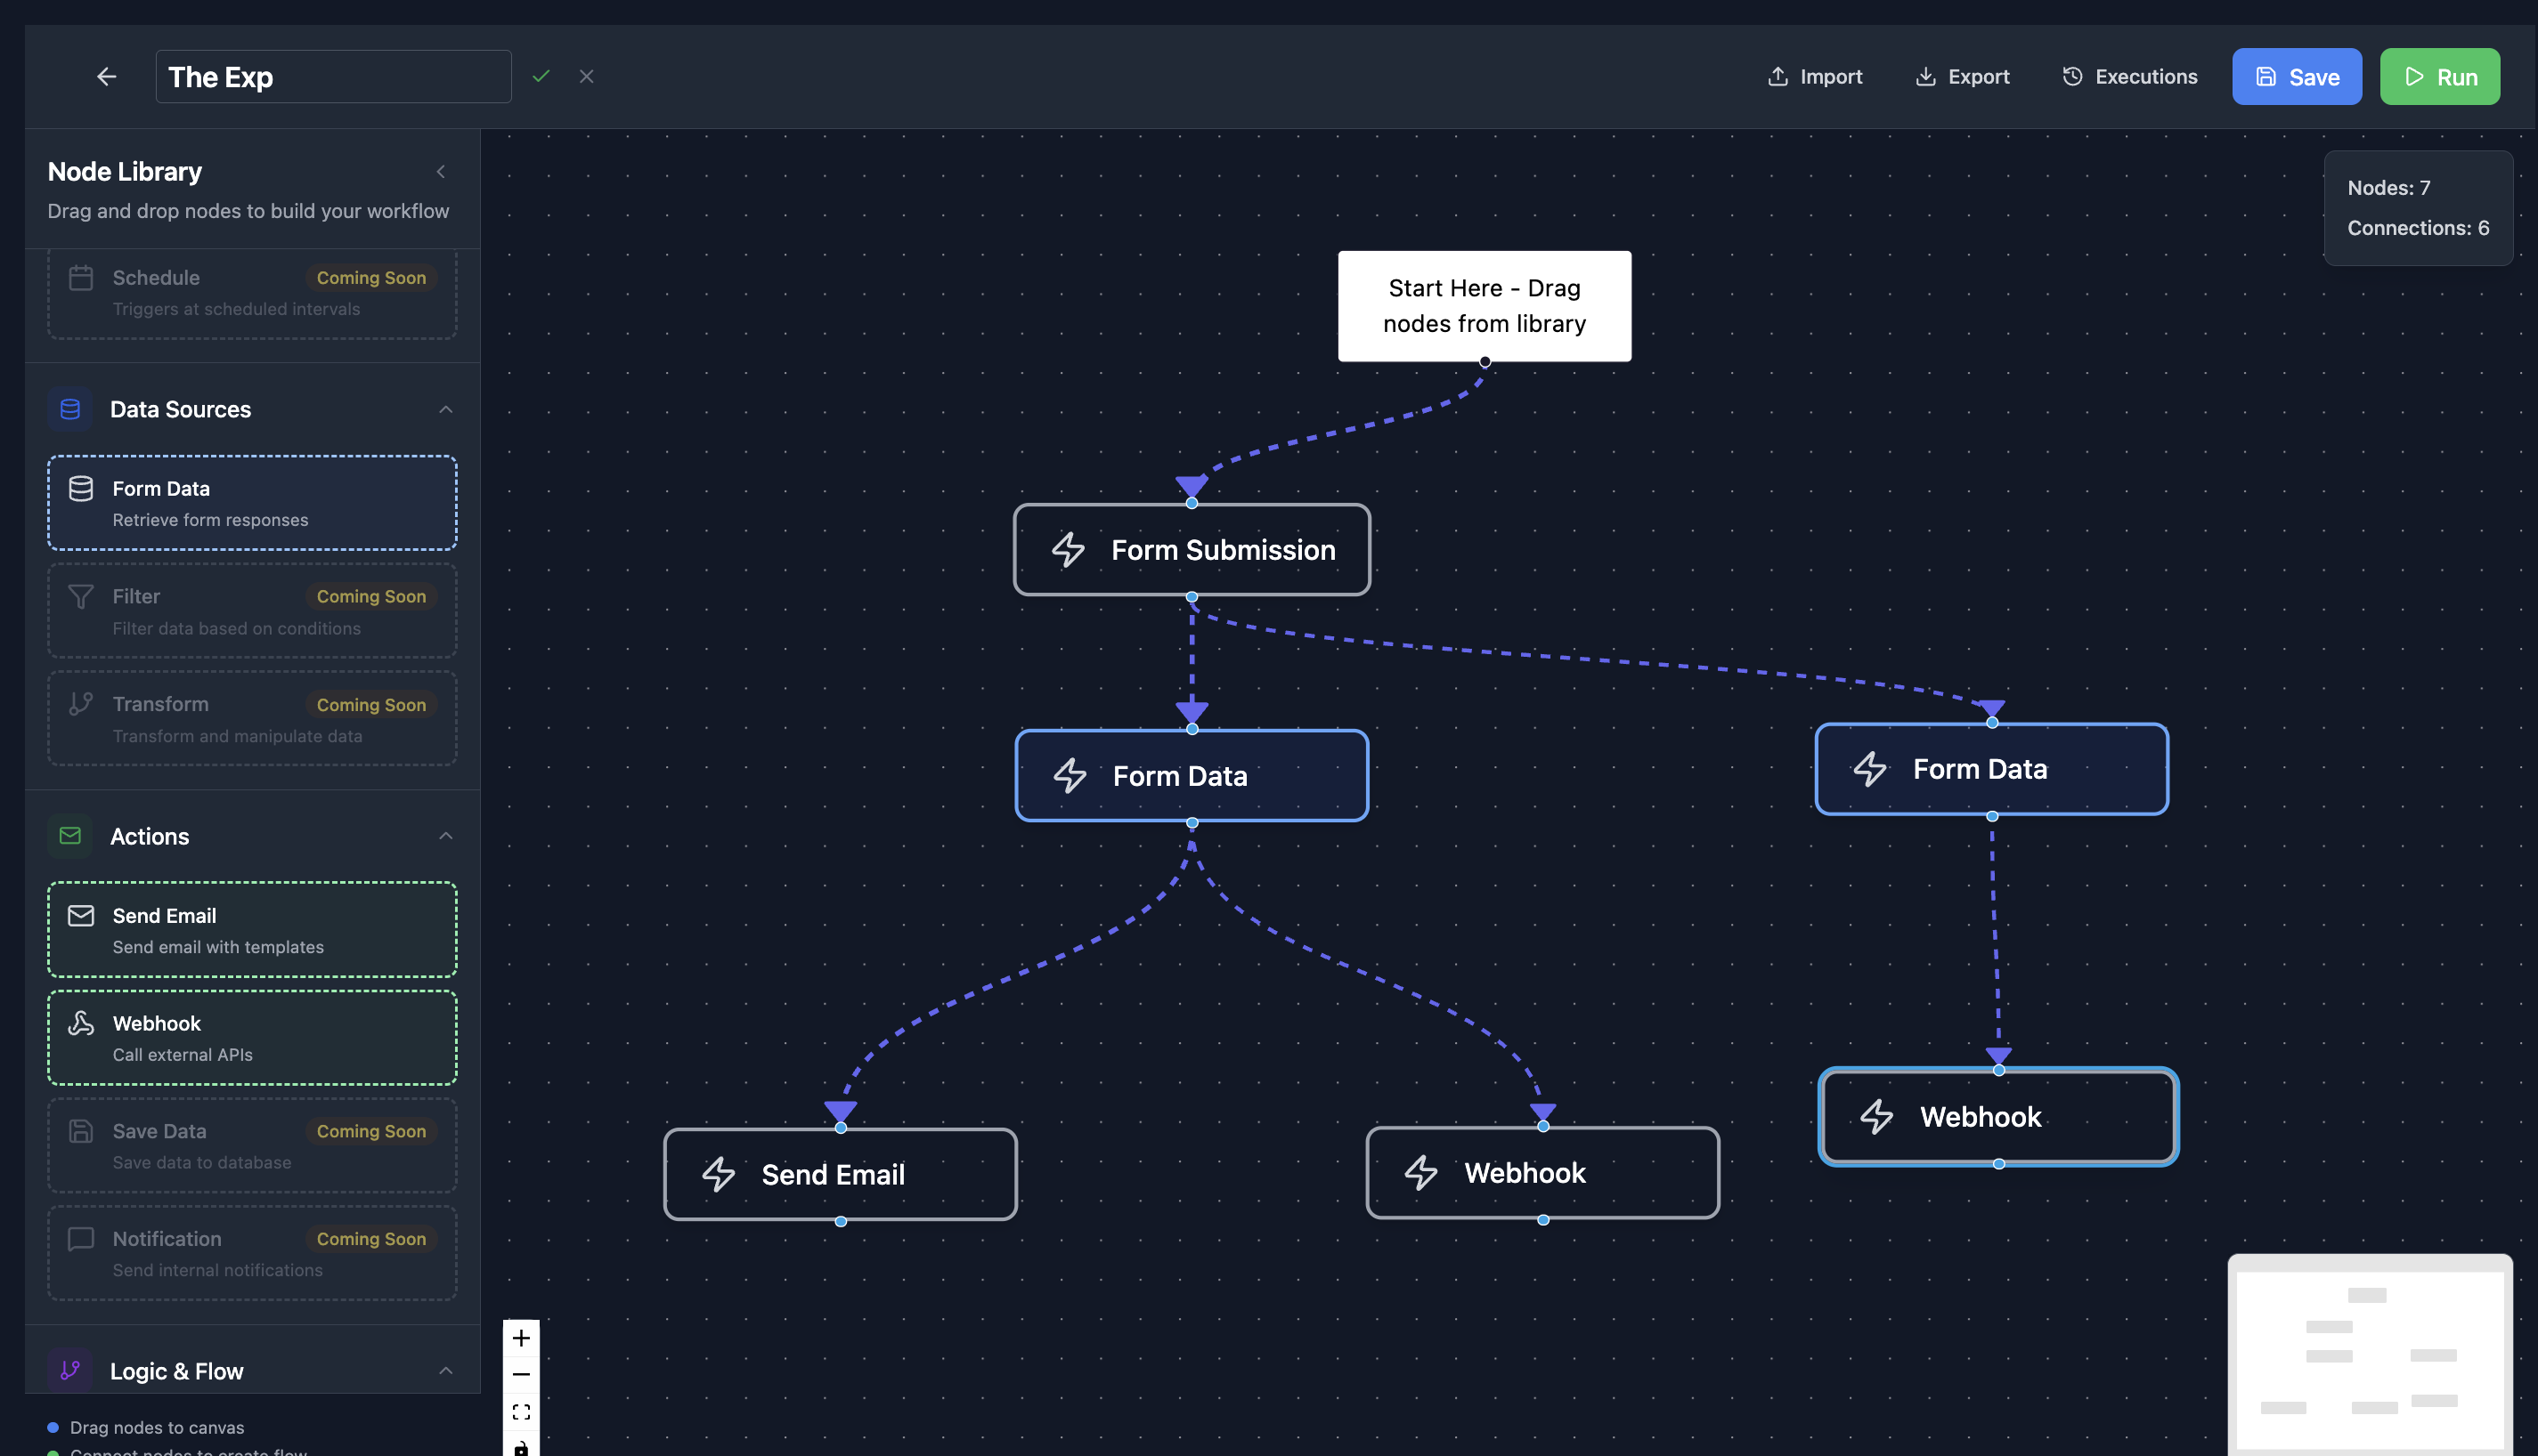Click the workflow name input field

coord(333,77)
